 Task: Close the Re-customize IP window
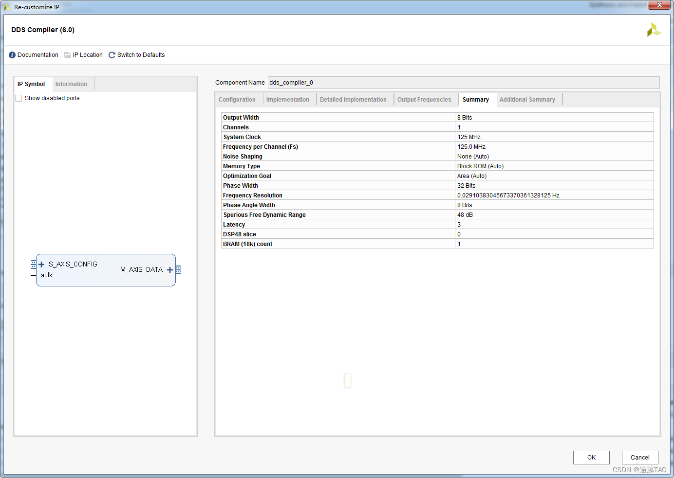click(660, 5)
